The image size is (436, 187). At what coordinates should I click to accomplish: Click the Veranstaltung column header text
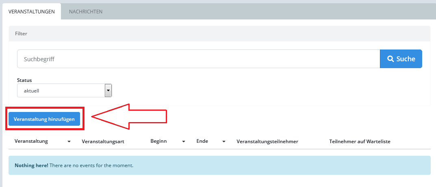(31, 141)
